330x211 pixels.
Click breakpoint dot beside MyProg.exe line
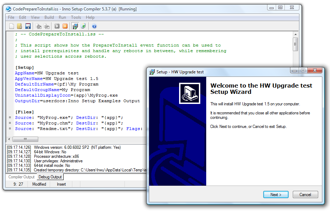[x=10, y=117]
